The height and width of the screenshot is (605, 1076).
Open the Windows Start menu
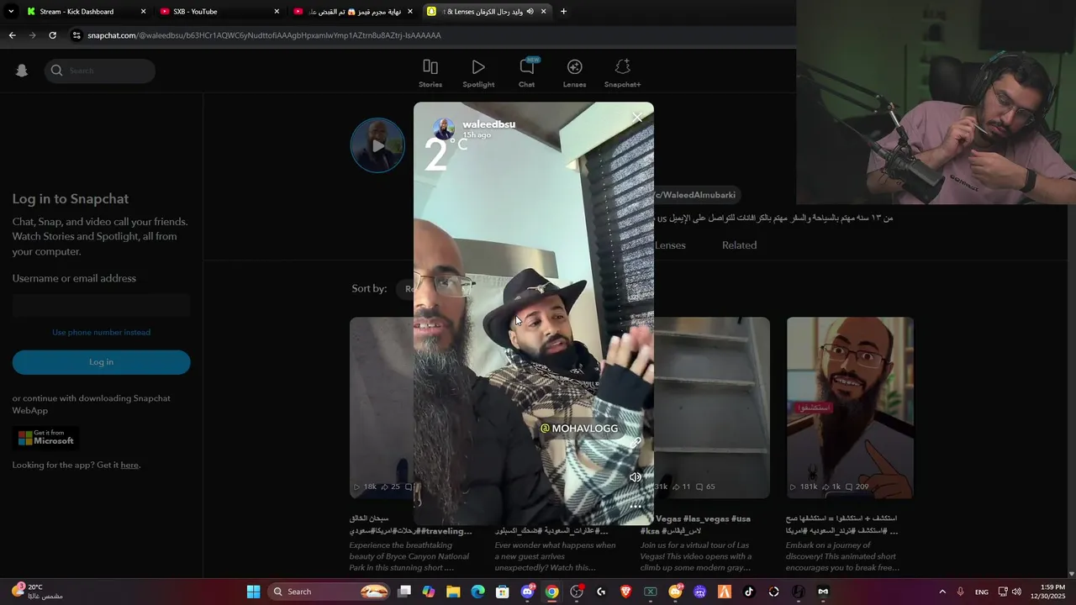click(253, 592)
